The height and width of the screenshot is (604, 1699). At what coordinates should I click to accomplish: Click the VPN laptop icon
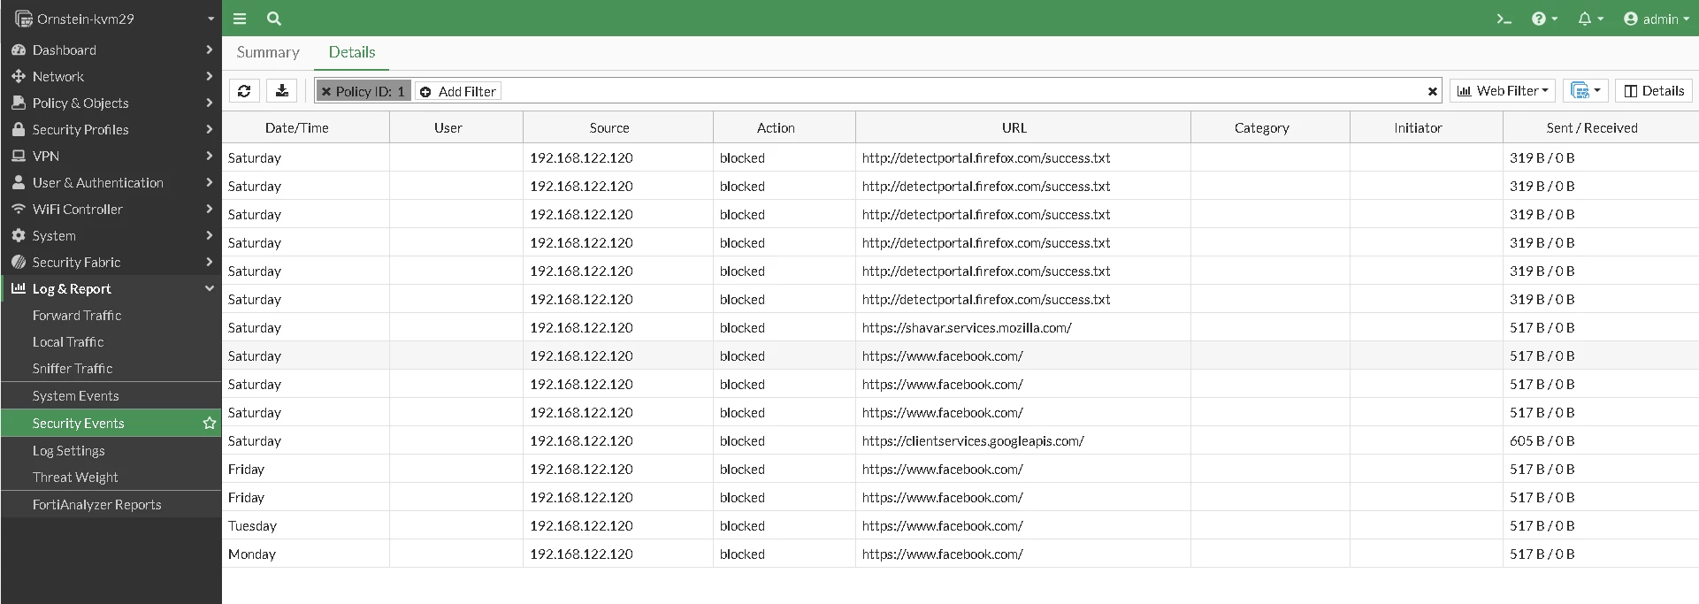point(19,157)
